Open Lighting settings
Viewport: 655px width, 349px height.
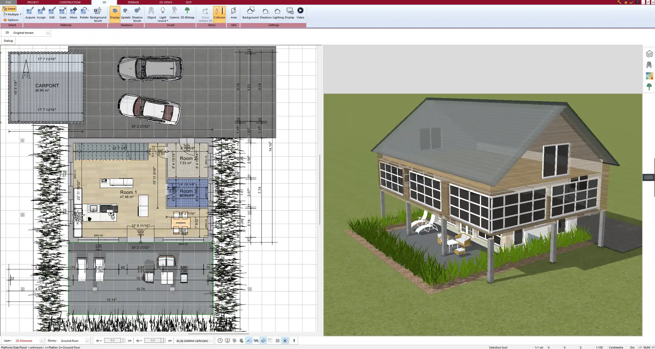[x=278, y=13]
